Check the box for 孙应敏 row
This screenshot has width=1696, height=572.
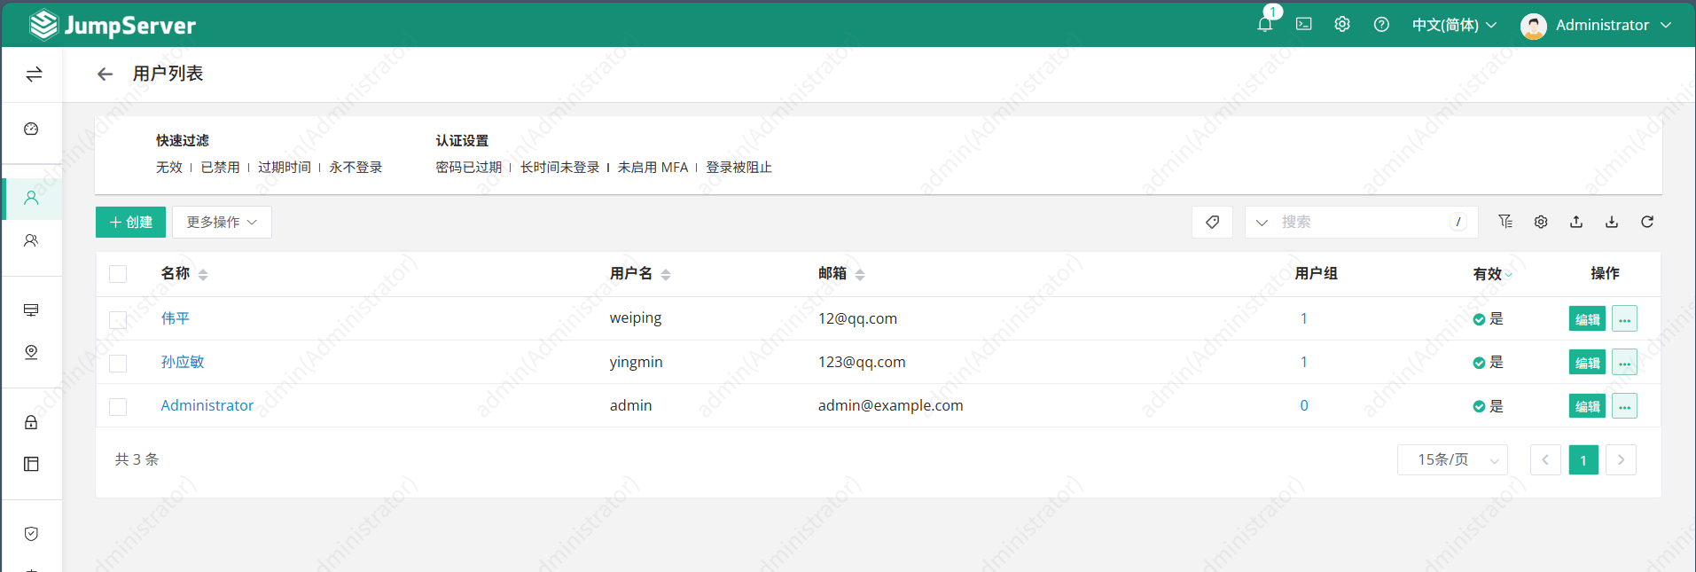[118, 363]
